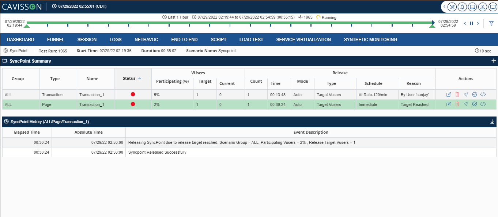Click the Last 1 Hour time preset
Image resolution: width=498 pixels, height=217 pixels.
[176, 17]
